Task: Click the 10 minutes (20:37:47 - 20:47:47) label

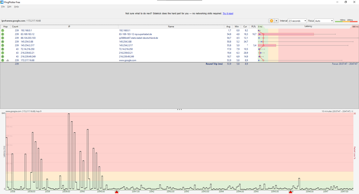Action: tap(336, 111)
